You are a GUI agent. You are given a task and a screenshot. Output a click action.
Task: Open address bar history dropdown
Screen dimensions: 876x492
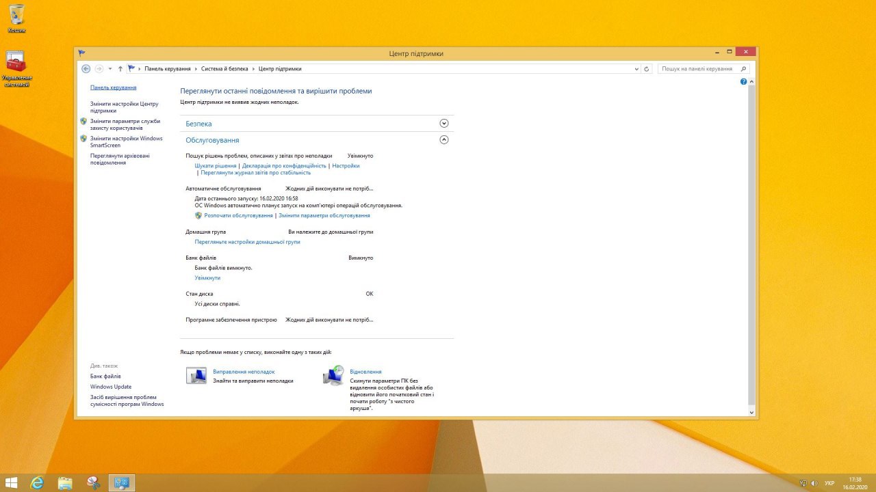pos(636,69)
